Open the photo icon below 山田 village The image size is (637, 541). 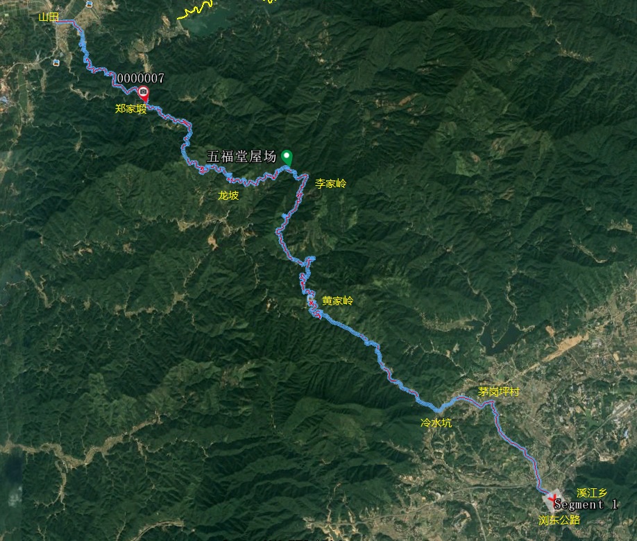coord(56,62)
